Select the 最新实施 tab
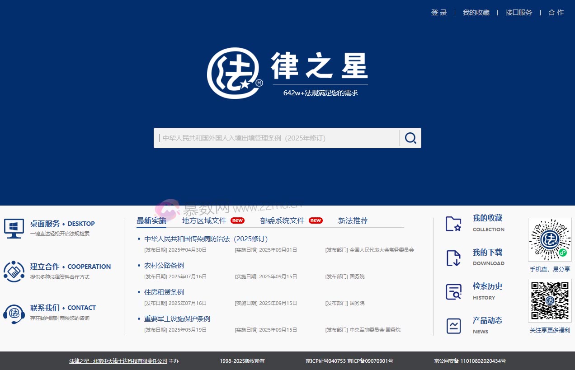Image resolution: width=575 pixels, height=370 pixels. coord(151,220)
